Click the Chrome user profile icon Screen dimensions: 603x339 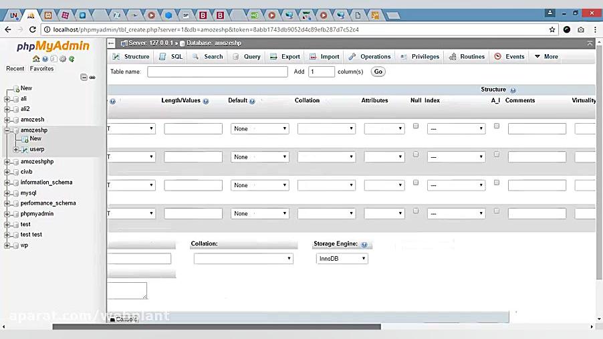pyautogui.click(x=550, y=13)
